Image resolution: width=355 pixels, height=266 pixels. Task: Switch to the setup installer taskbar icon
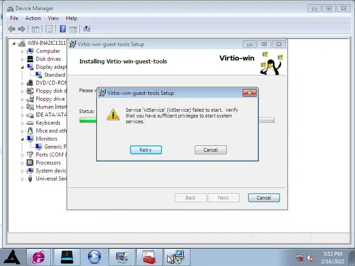177,257
